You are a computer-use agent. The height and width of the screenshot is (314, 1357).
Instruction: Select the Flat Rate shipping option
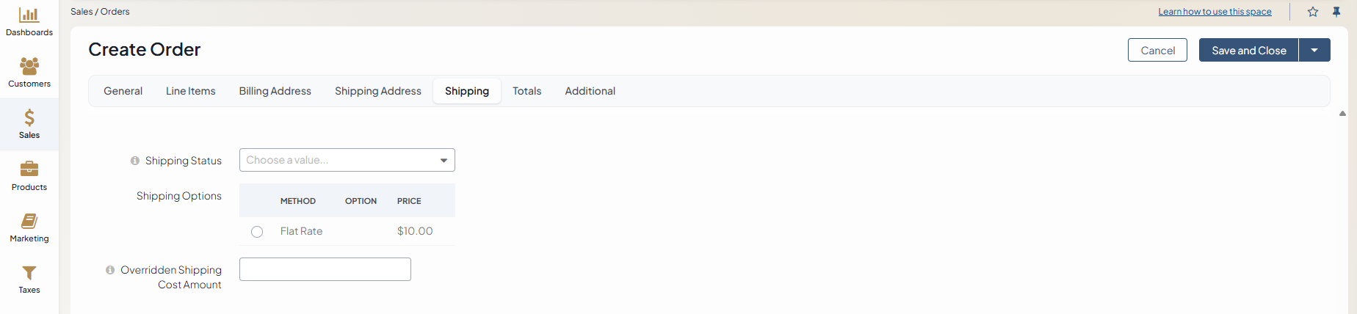pyautogui.click(x=257, y=232)
